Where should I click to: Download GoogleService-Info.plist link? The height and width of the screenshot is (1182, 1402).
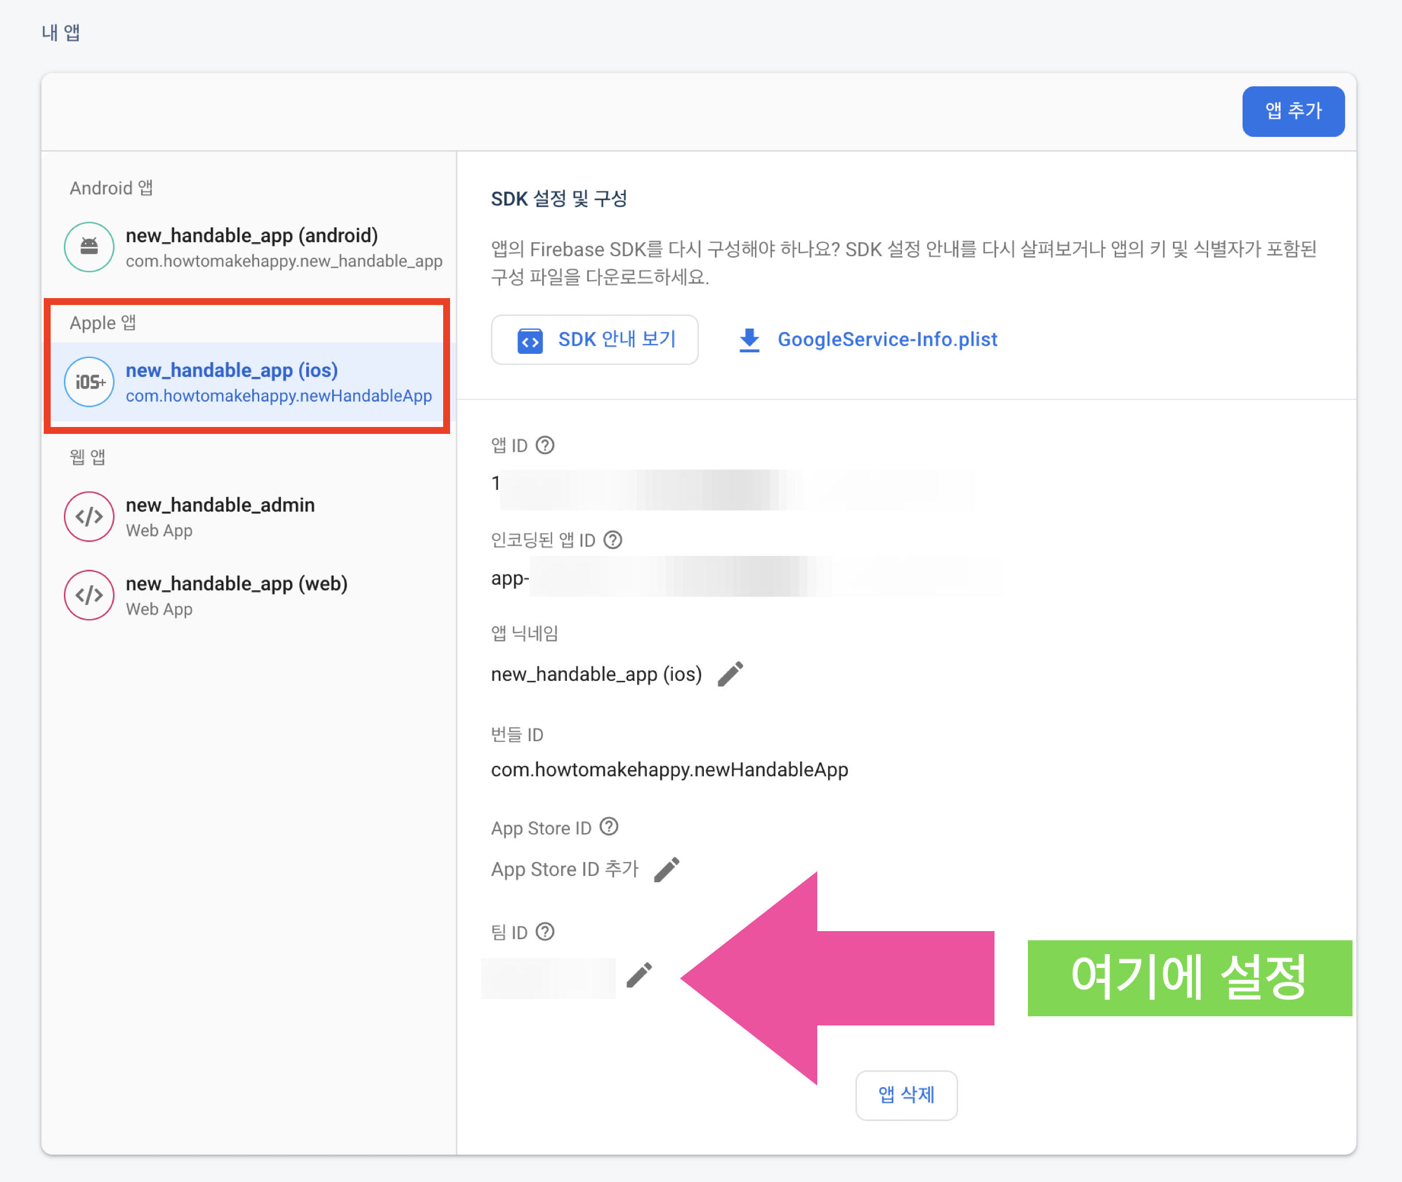(887, 340)
